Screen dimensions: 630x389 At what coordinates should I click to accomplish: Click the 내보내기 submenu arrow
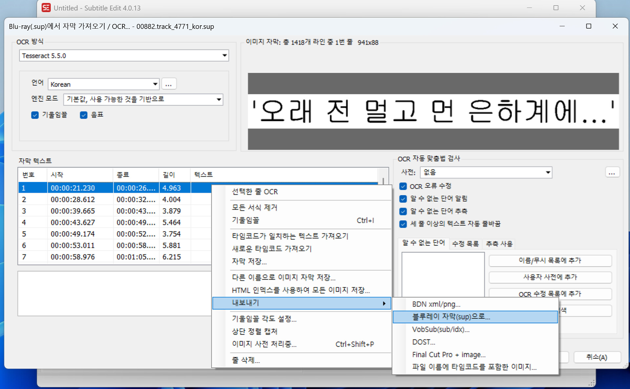384,303
